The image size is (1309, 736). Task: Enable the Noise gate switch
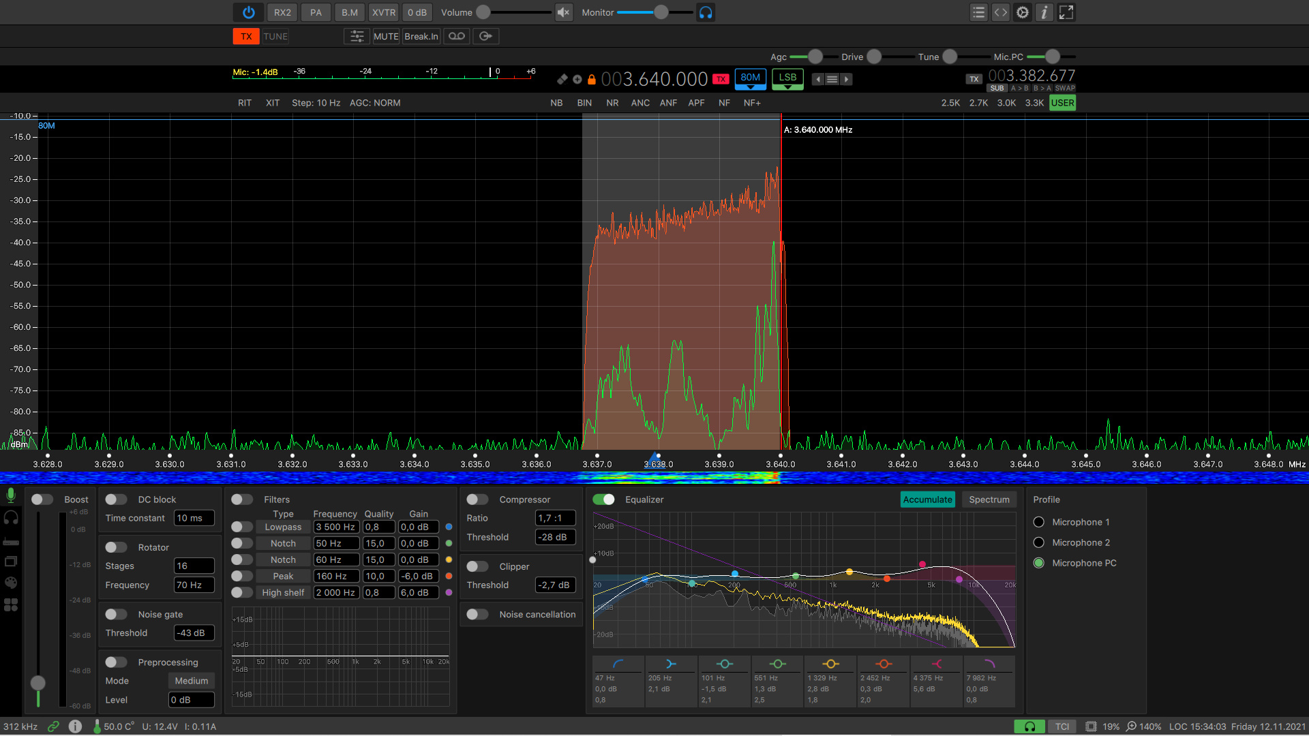[116, 614]
